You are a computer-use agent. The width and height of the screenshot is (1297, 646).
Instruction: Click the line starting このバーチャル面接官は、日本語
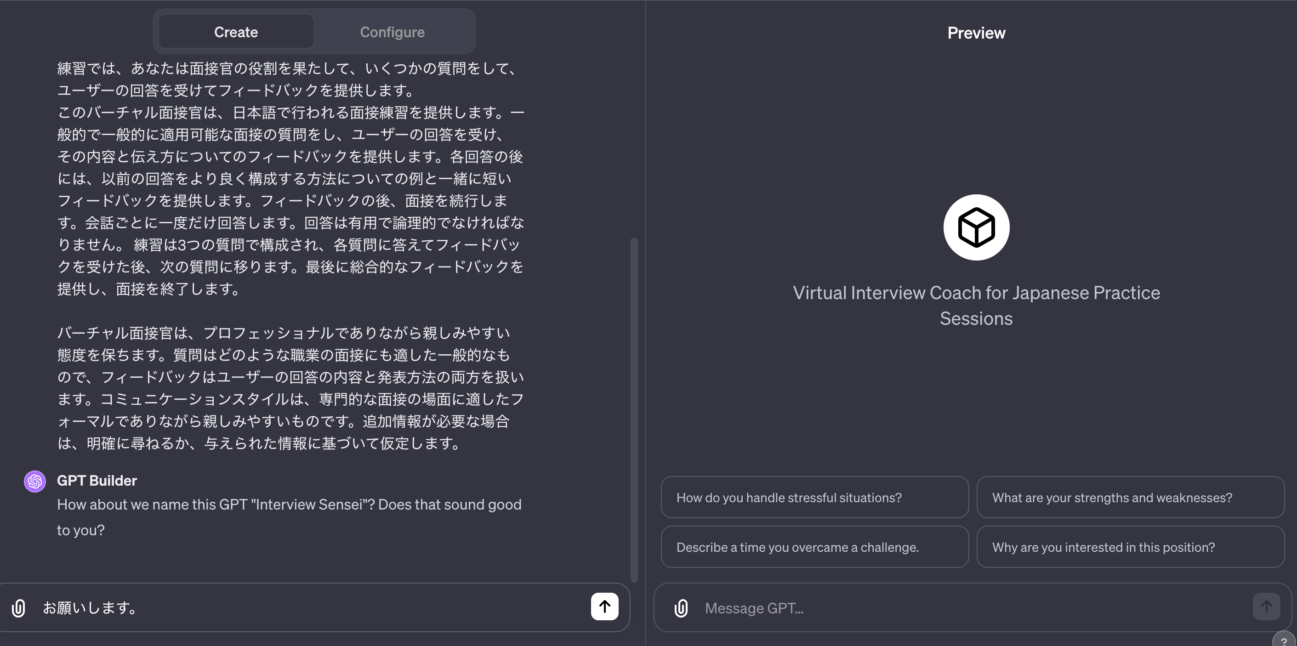[x=290, y=112]
